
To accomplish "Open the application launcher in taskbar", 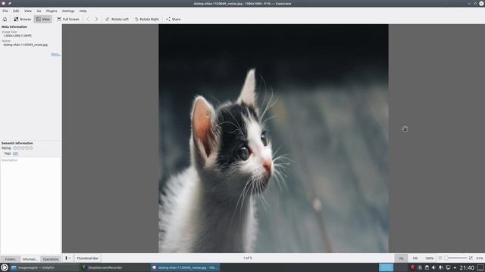I will 5,267.
